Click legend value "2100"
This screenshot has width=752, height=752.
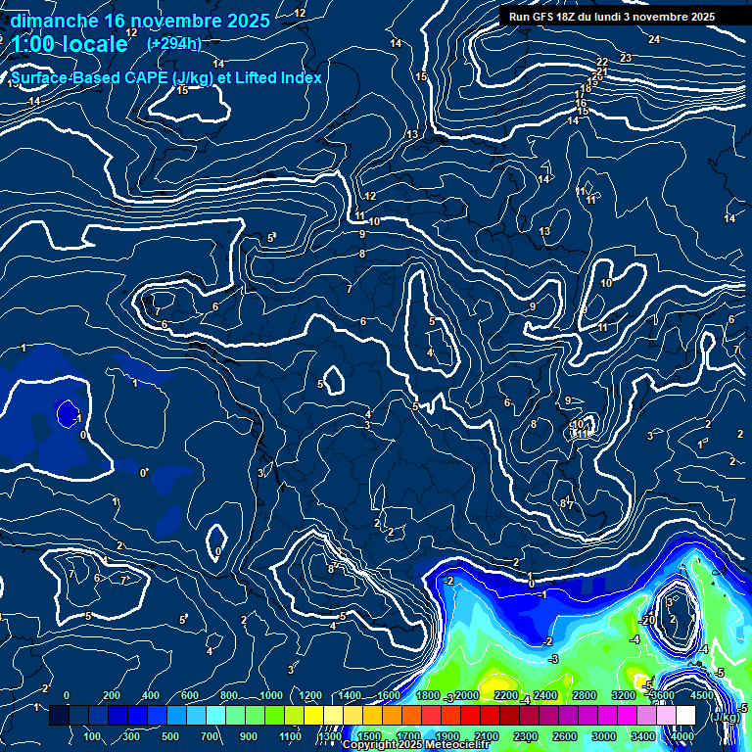tap(487, 736)
